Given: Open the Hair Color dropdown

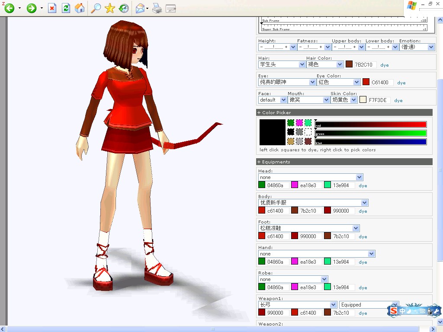Looking at the screenshot, I should (324, 64).
